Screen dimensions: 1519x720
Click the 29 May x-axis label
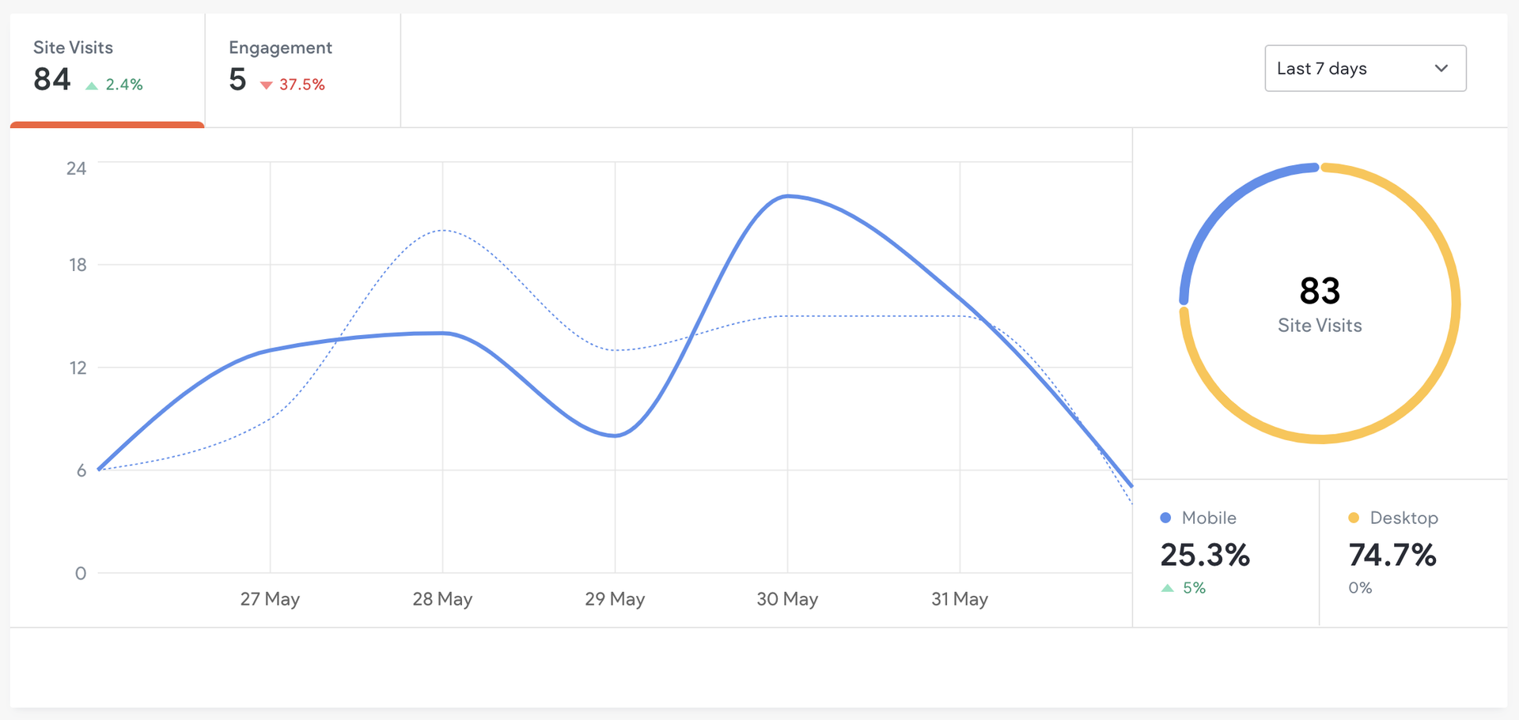(615, 599)
